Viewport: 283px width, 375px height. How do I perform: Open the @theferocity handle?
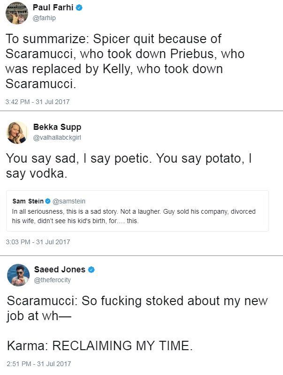53,280
